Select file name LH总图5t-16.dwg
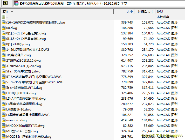Viewport: 185px width, 140px height. point(19,109)
